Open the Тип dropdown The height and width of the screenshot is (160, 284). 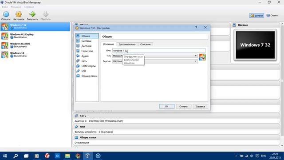tap(155, 56)
